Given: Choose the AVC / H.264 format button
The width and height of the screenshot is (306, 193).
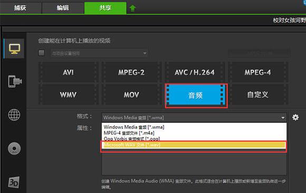Looking at the screenshot, I should click(195, 73).
